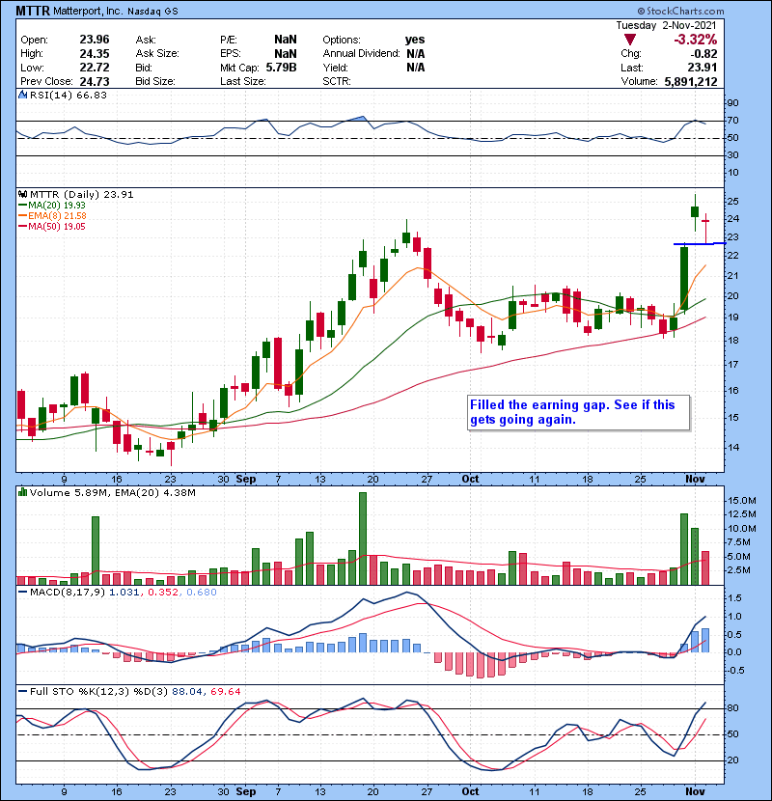The height and width of the screenshot is (801, 772).
Task: Click the -3.32% percent change value
Action: [x=696, y=40]
